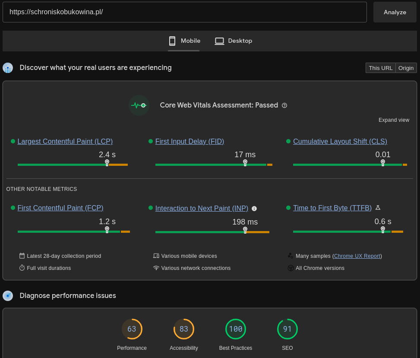Viewport: 420px width, 358px height.
Task: Click the Chrome versions icon
Action: pos(291,268)
